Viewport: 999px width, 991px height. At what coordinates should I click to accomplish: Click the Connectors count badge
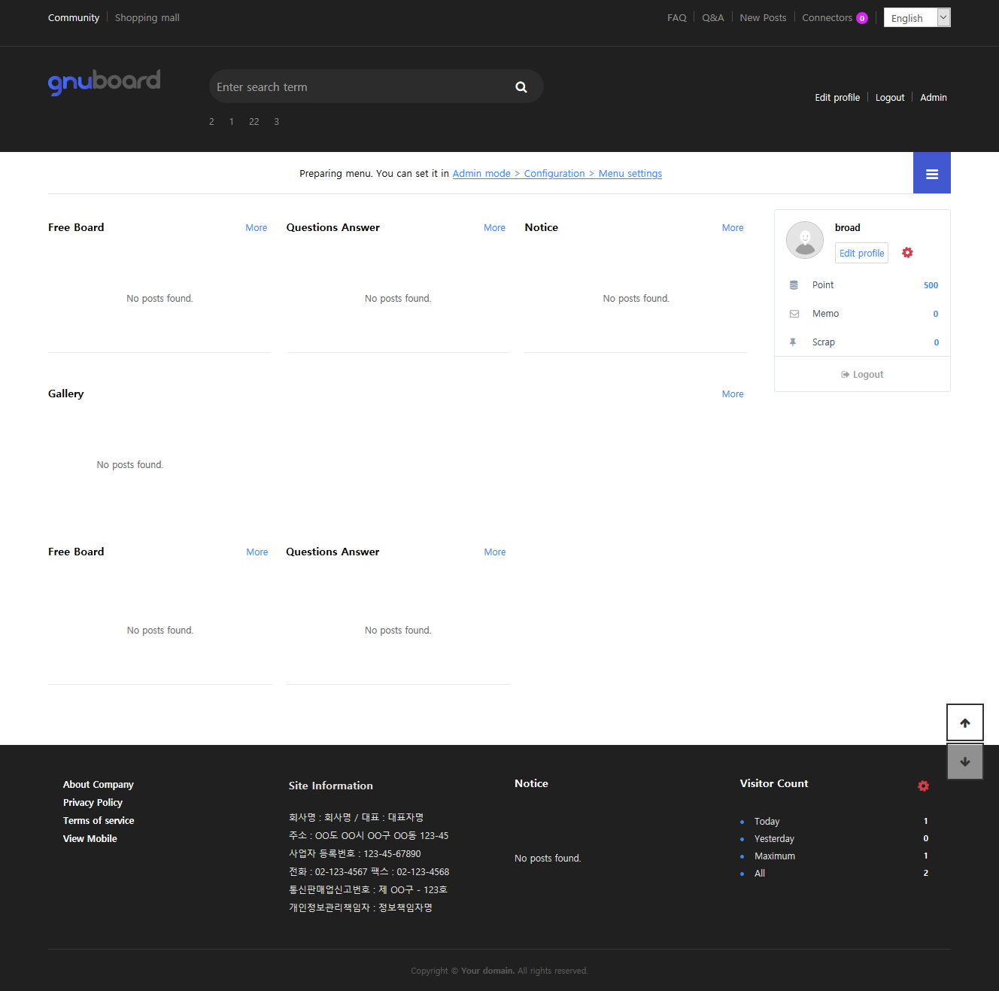[x=862, y=18]
